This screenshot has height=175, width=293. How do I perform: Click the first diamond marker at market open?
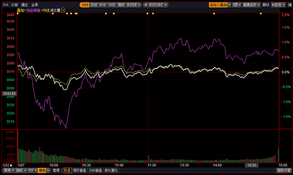[x=18, y=13]
